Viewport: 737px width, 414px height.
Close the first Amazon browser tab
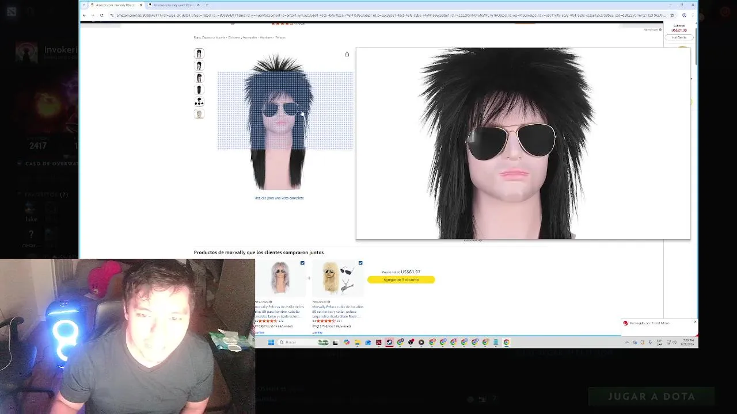[x=140, y=5]
